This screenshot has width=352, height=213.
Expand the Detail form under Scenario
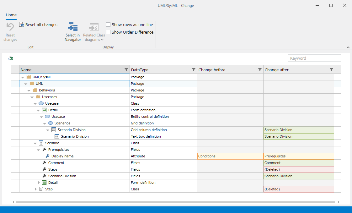[39, 183]
